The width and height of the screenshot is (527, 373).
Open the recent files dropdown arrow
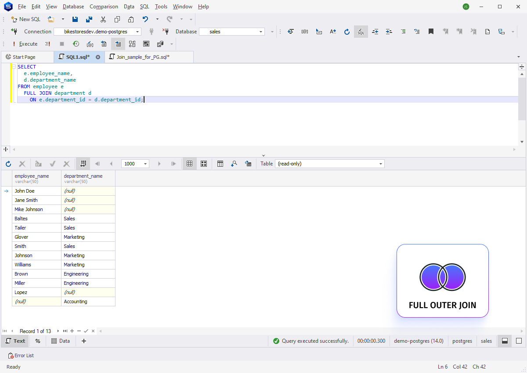[63, 19]
